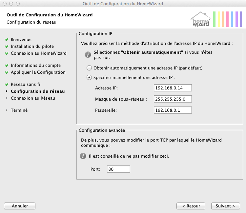Click the green checkmark next to Appliquer la Configuration
This screenshot has height=213, width=246.
pos(7,72)
